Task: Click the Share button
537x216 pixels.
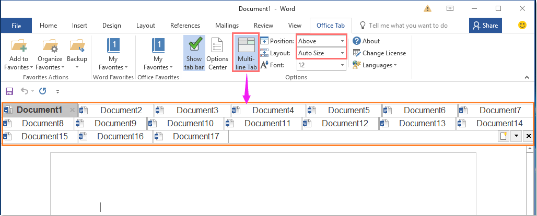Action: (x=485, y=26)
